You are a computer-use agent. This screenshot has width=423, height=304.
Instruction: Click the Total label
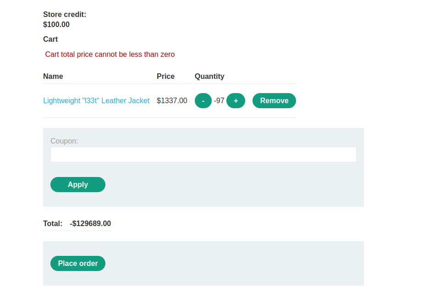click(x=53, y=224)
